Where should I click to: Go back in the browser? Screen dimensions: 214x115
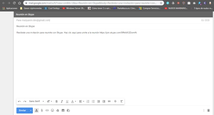pyautogui.click(x=4, y=3)
